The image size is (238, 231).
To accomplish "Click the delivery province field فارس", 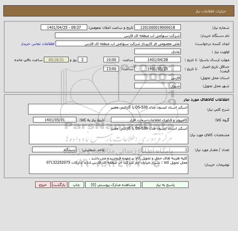I will [158, 78].
